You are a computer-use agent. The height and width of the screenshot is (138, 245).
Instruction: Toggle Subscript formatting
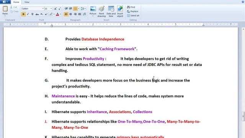pos(41,14)
